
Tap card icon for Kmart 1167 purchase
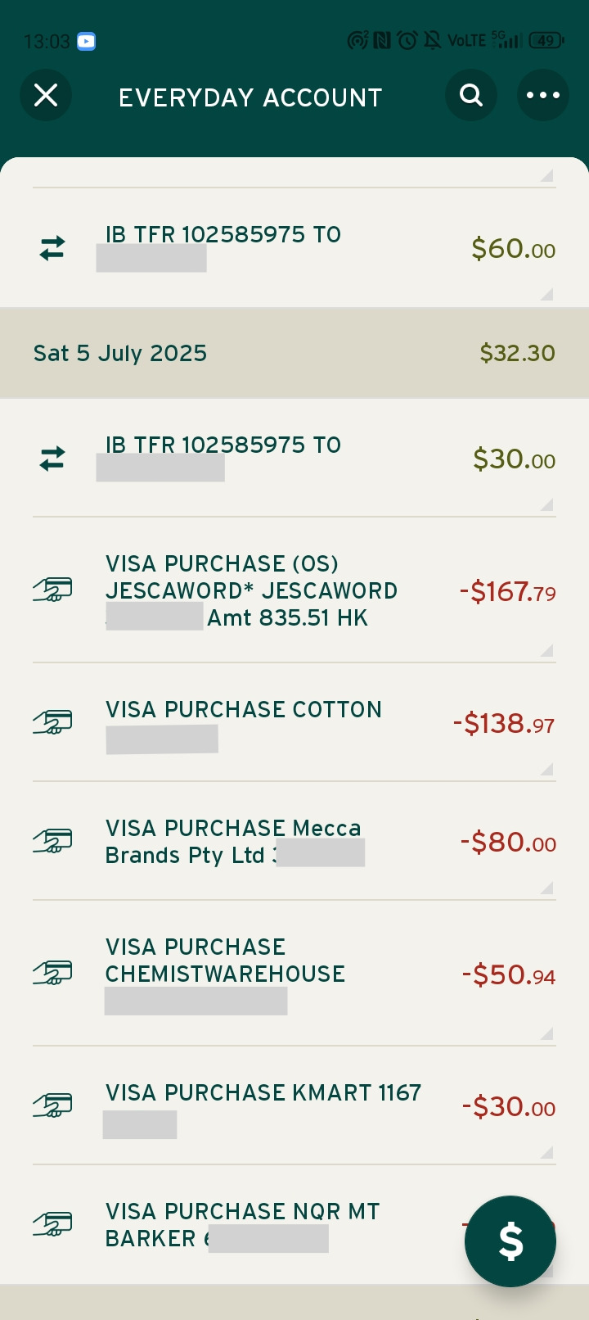point(52,1105)
